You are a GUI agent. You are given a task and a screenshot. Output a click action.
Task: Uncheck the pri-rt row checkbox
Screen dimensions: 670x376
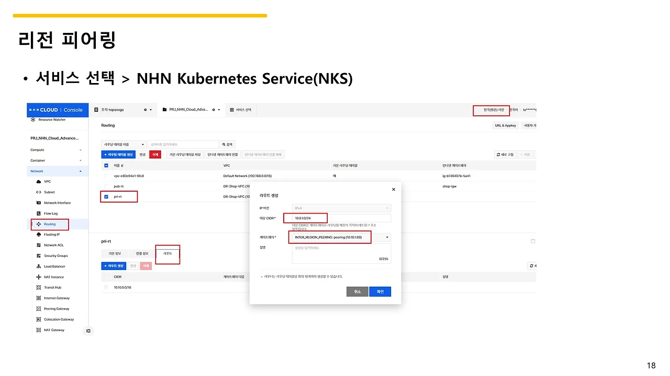click(106, 196)
